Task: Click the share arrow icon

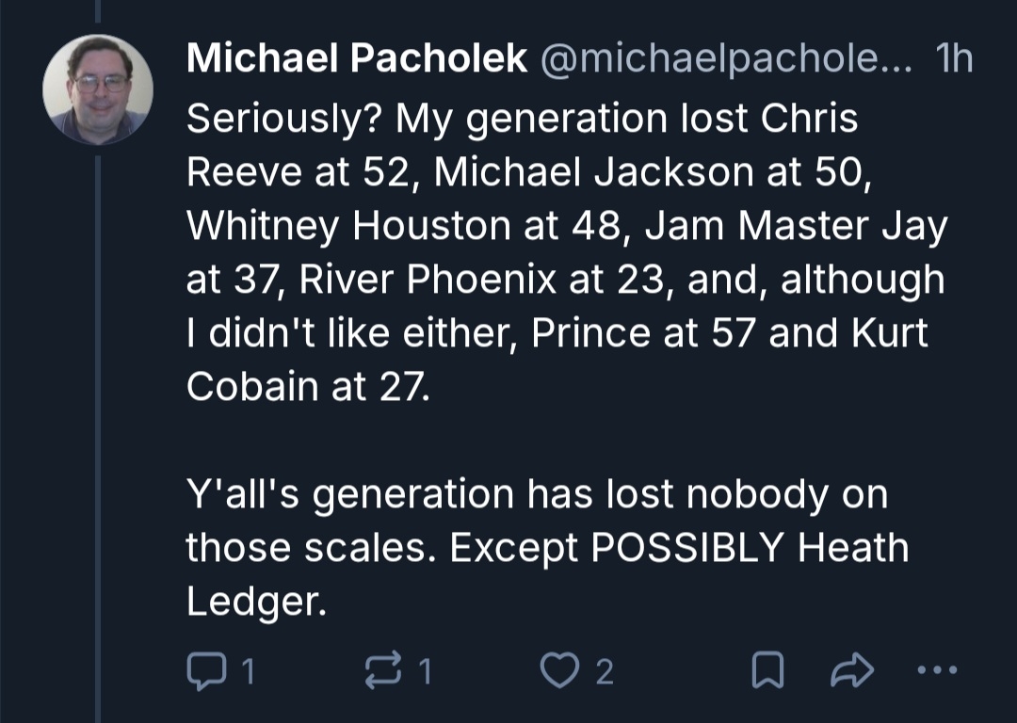Action: 852,669
